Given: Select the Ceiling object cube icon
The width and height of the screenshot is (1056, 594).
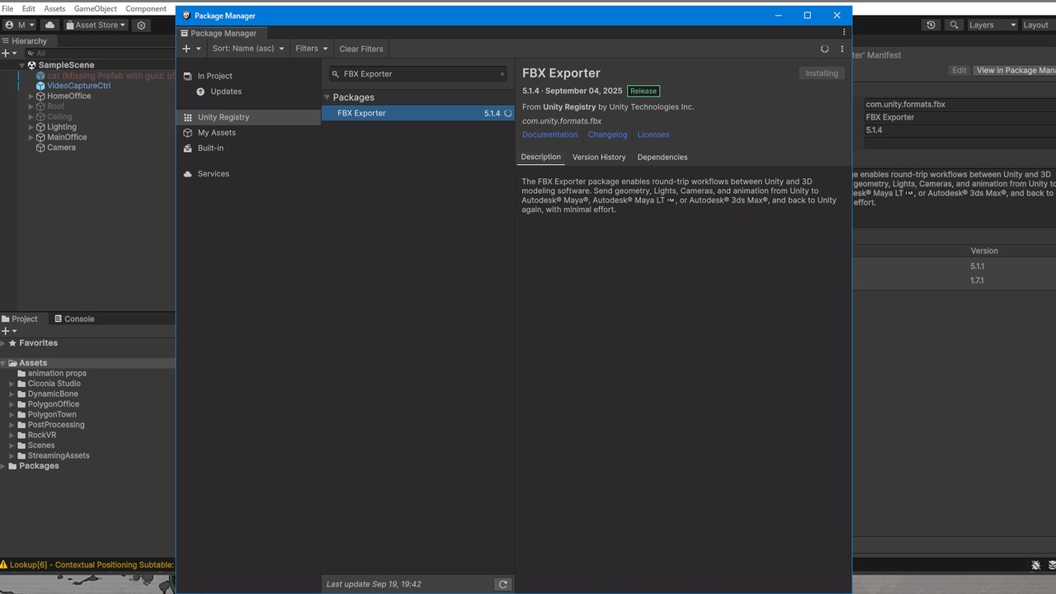Looking at the screenshot, I should point(40,117).
